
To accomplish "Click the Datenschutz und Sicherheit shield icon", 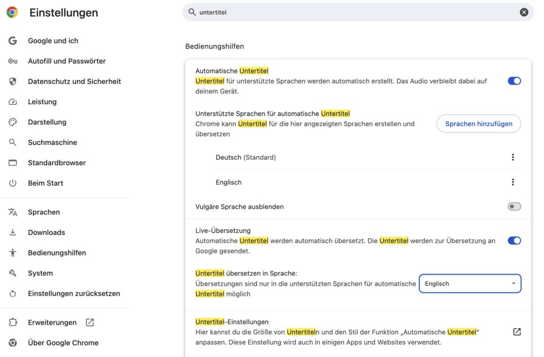I will (x=13, y=81).
